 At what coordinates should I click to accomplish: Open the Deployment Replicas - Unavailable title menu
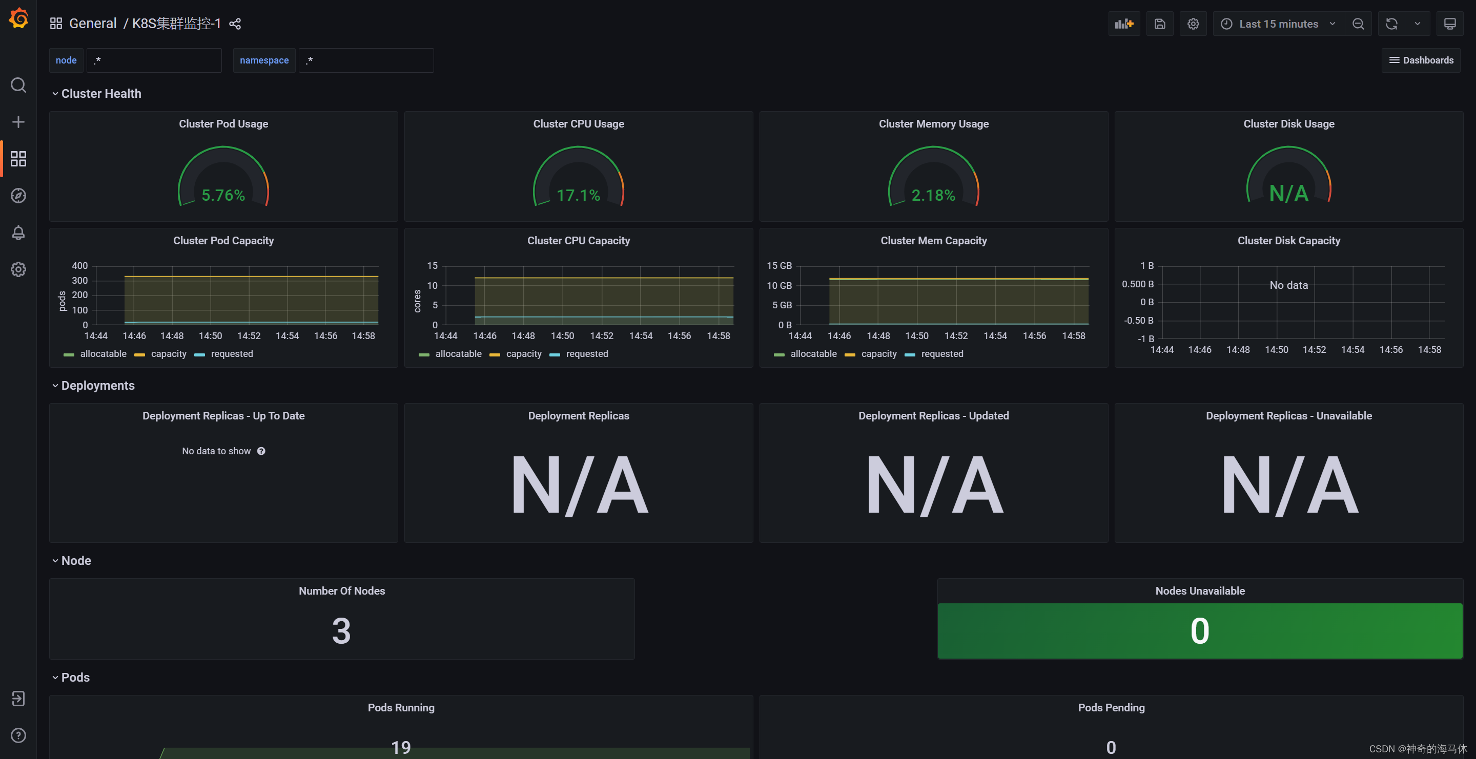tap(1288, 415)
